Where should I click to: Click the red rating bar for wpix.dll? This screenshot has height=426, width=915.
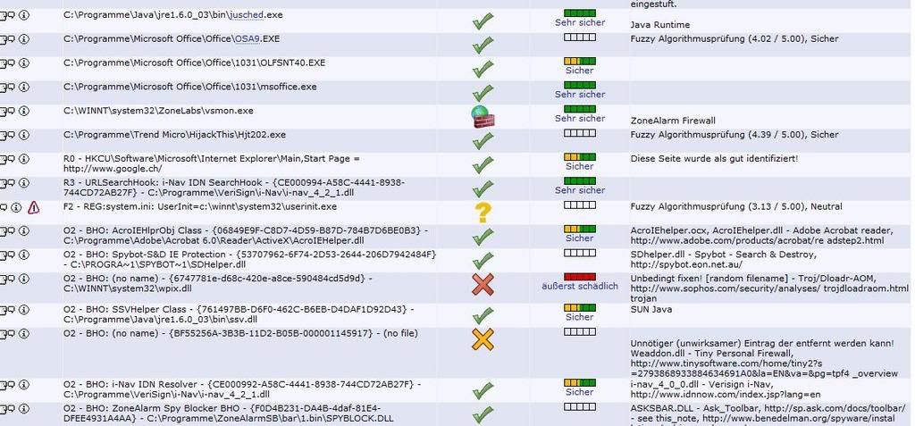pyautogui.click(x=579, y=277)
